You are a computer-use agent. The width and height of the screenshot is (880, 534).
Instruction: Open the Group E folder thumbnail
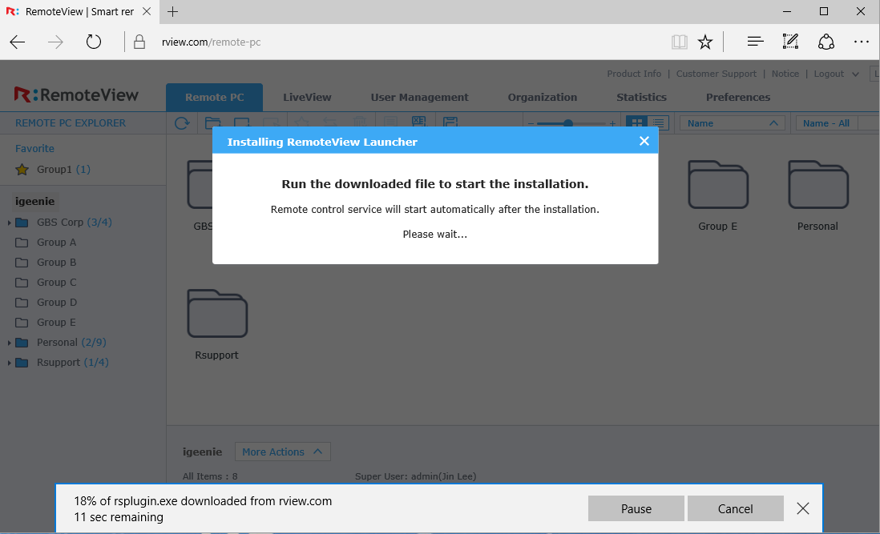click(x=718, y=185)
